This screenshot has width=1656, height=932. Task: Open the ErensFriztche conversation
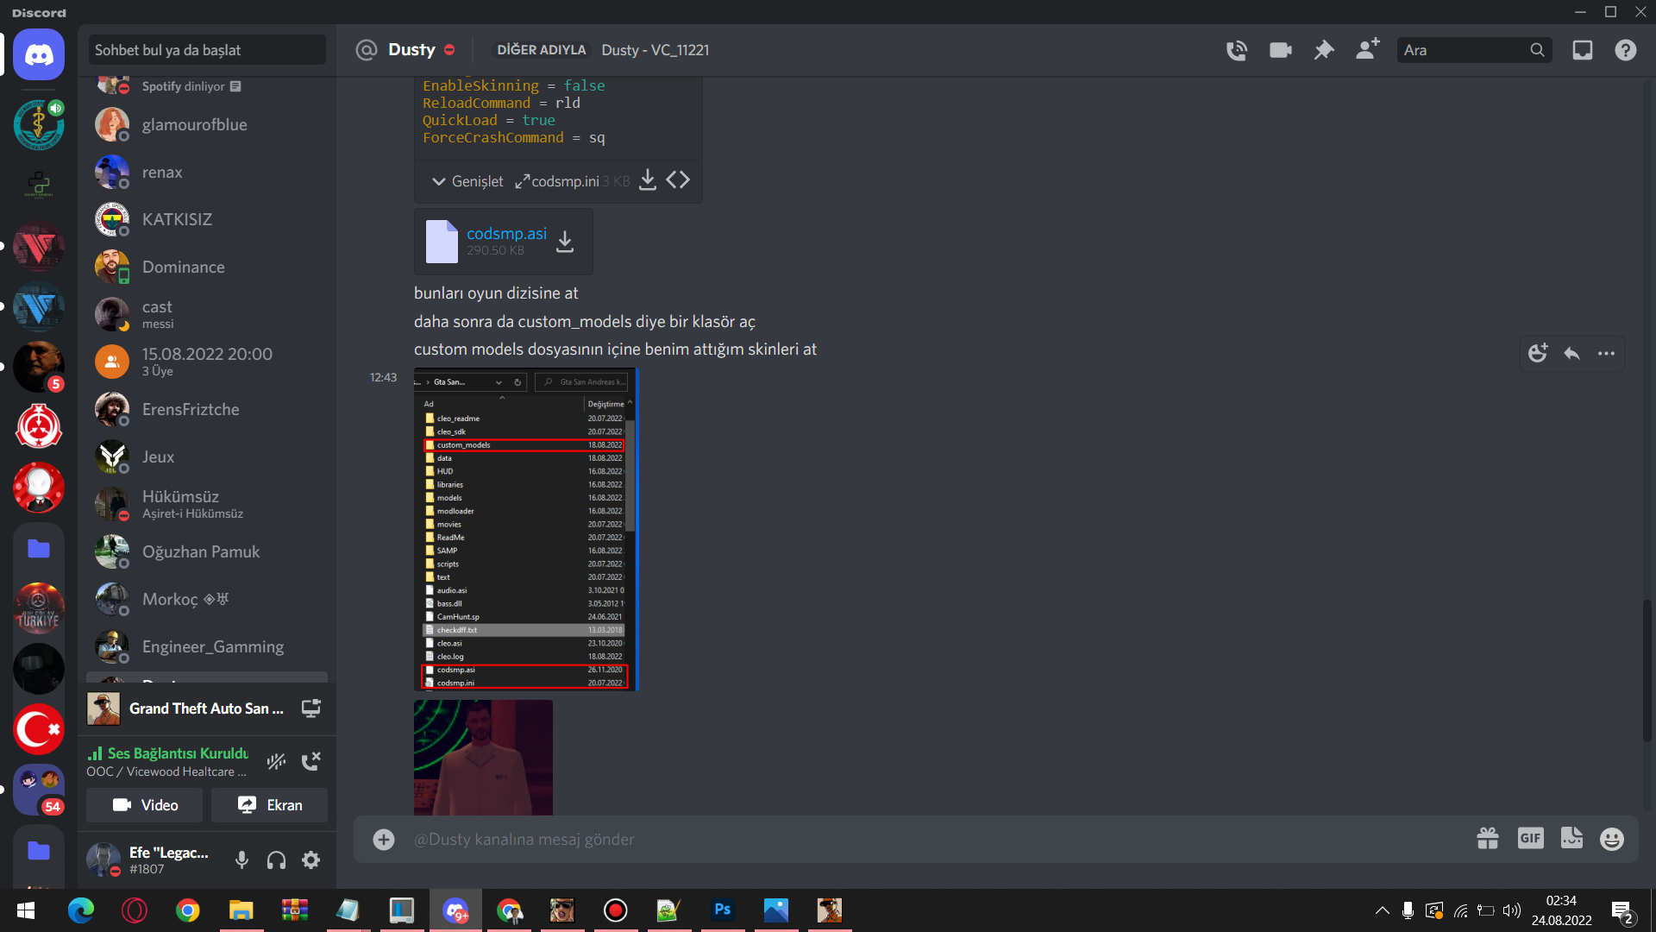click(207, 409)
